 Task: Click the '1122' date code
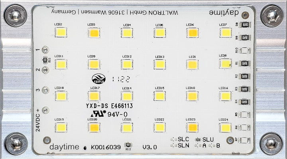tap(121, 79)
